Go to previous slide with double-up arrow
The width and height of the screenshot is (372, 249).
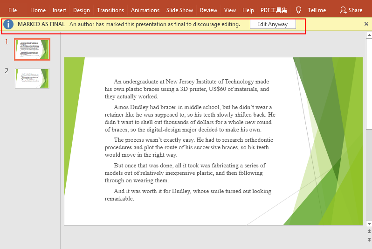click(x=369, y=231)
